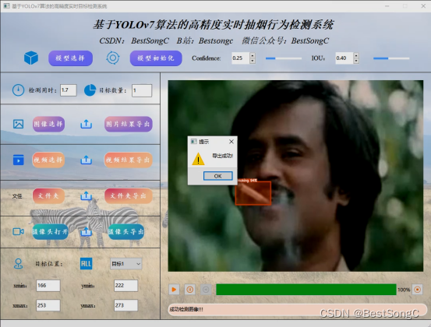Screen dimensions: 431x327
Task: Click upload icon beside 图片结果导出
Action: tap(86, 124)
